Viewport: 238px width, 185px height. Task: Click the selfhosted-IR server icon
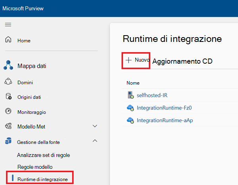(131, 95)
